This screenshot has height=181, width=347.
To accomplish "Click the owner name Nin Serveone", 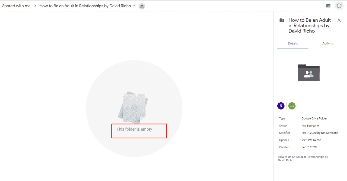I will [x=310, y=126].
